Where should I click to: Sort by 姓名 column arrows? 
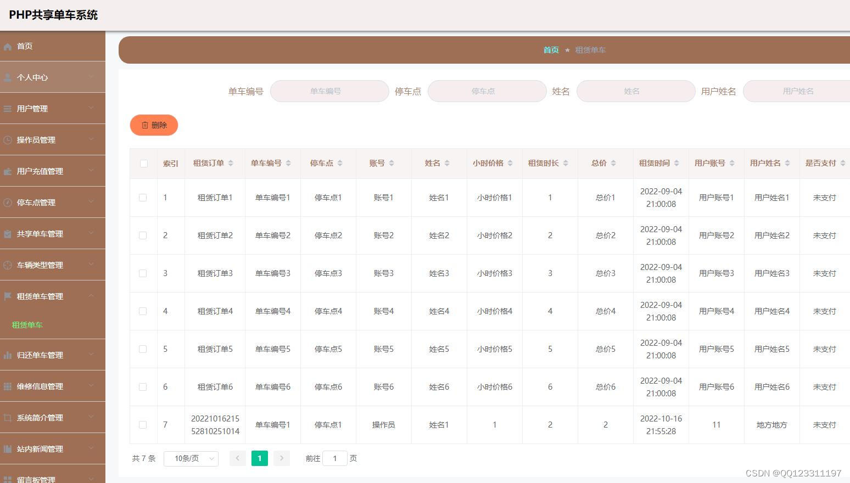pos(447,163)
